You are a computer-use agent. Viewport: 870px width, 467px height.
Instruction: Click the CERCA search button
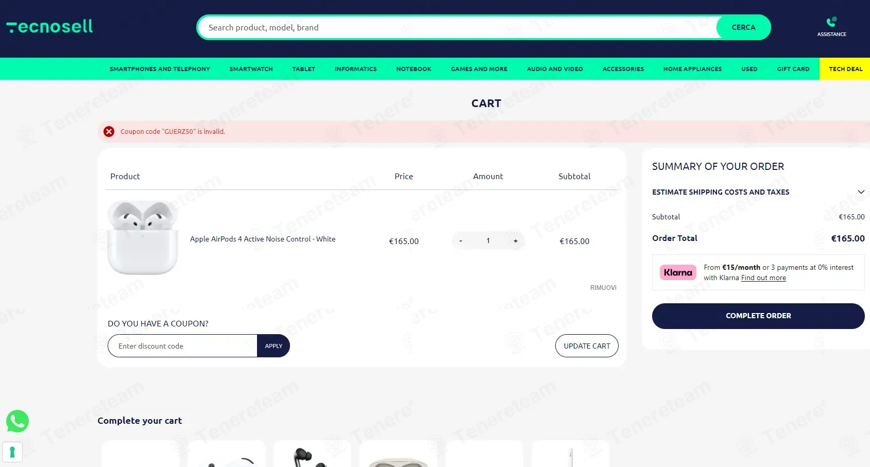pyautogui.click(x=743, y=27)
